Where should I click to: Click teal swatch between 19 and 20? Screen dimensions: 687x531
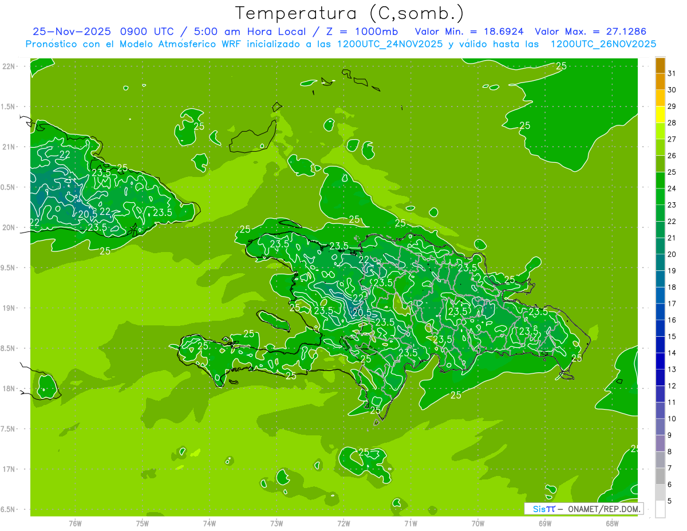click(660, 262)
